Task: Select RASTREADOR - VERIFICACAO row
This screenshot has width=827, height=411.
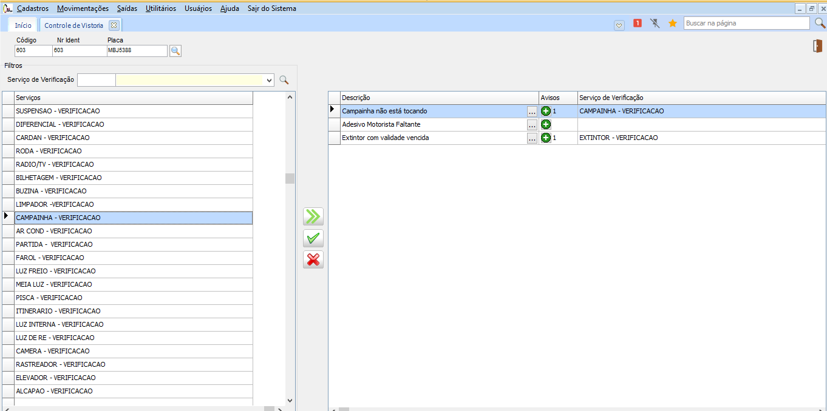Action: tap(133, 364)
